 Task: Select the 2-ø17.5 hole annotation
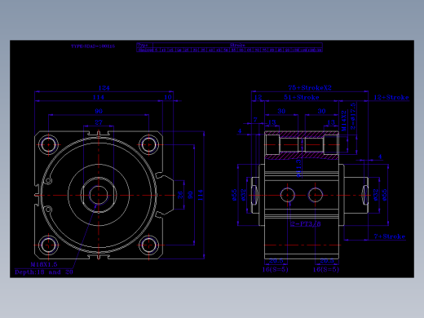pyautogui.click(x=353, y=116)
